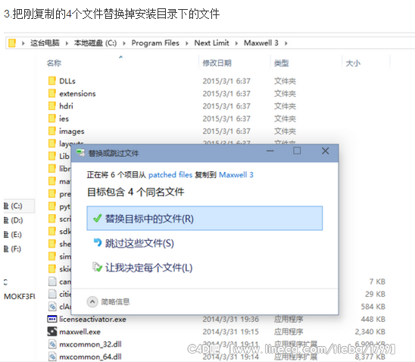Maximize the 替换或跳过文件 dialog
This screenshot has height=362, width=415.
tap(297, 151)
